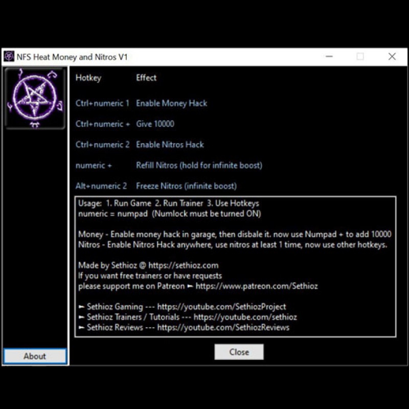This screenshot has width=409, height=409.
Task: Open the youtube.com/SethiozReviews link
Action: point(223,327)
